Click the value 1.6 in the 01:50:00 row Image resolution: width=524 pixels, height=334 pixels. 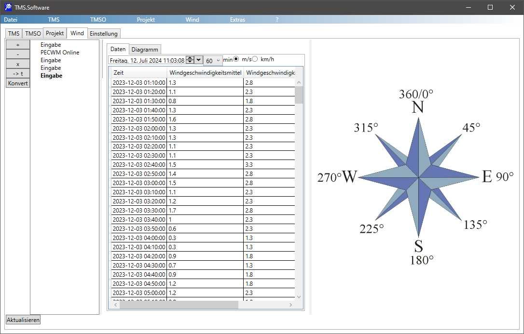click(x=205, y=120)
